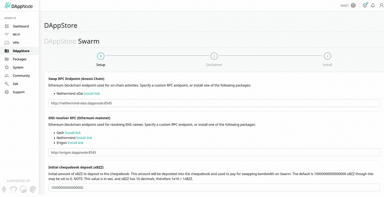Click the DAppStore page title
The image size is (384, 197).
click(x=61, y=25)
